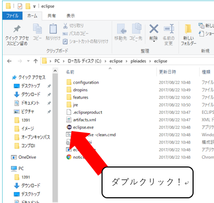Expand the address bar root chevron
This screenshot has height=203, width=214.
click(50, 61)
